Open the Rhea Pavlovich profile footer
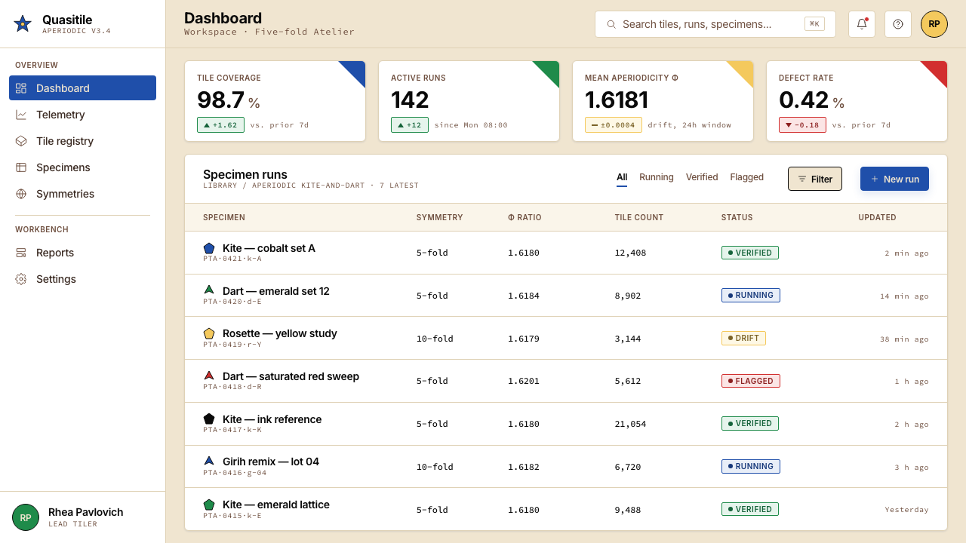966x543 pixels. click(x=83, y=517)
